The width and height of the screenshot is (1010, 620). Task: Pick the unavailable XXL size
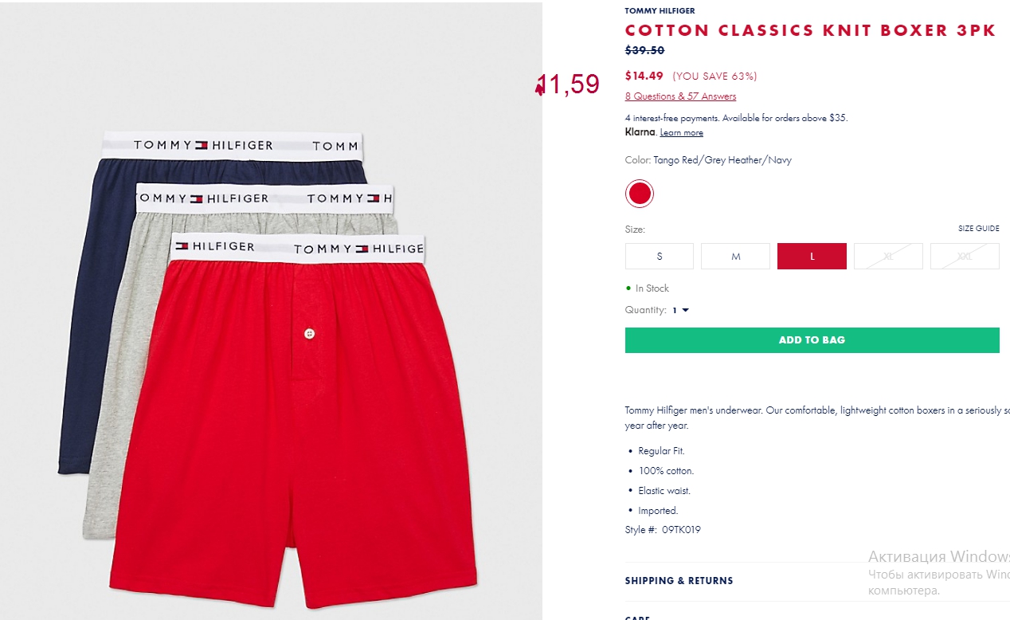tap(965, 257)
